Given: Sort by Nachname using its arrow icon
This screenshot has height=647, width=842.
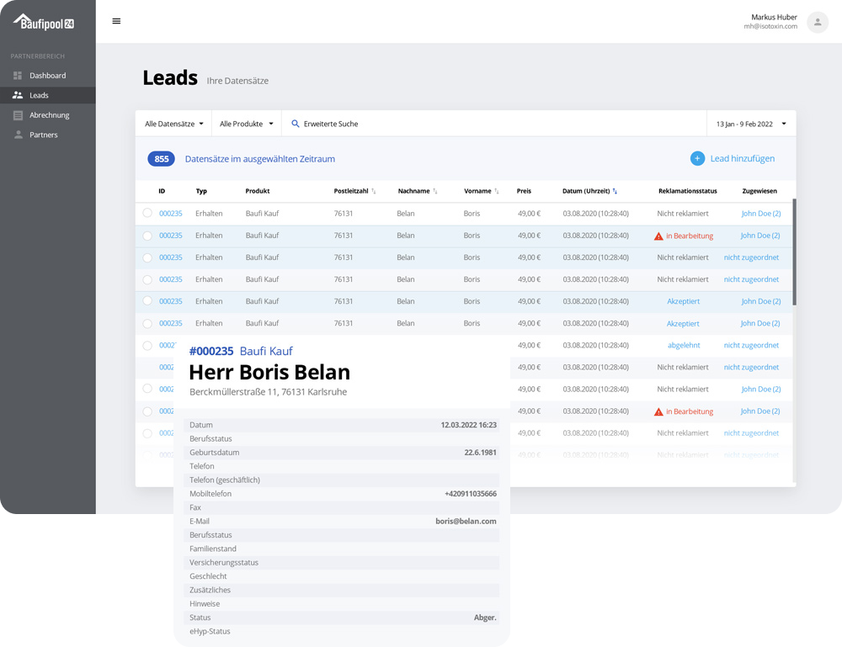Looking at the screenshot, I should tap(435, 191).
